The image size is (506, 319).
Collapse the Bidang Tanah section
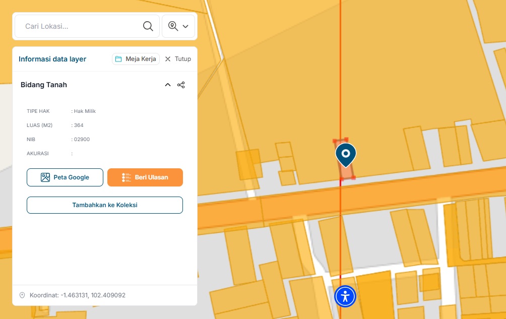[x=168, y=85]
